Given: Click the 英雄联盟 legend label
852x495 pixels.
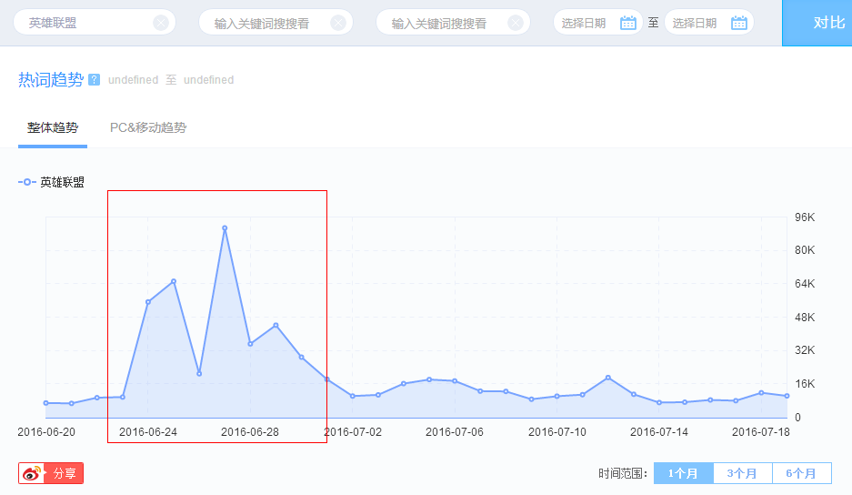Looking at the screenshot, I should tap(62, 182).
